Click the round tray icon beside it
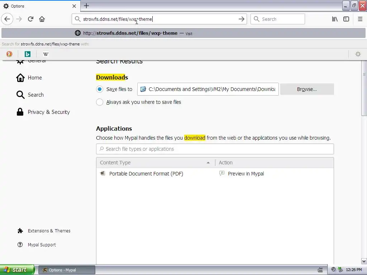The height and width of the screenshot is (275, 367). click(x=333, y=270)
